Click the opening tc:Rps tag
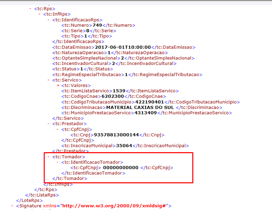272x210 pixels. pos(45,9)
